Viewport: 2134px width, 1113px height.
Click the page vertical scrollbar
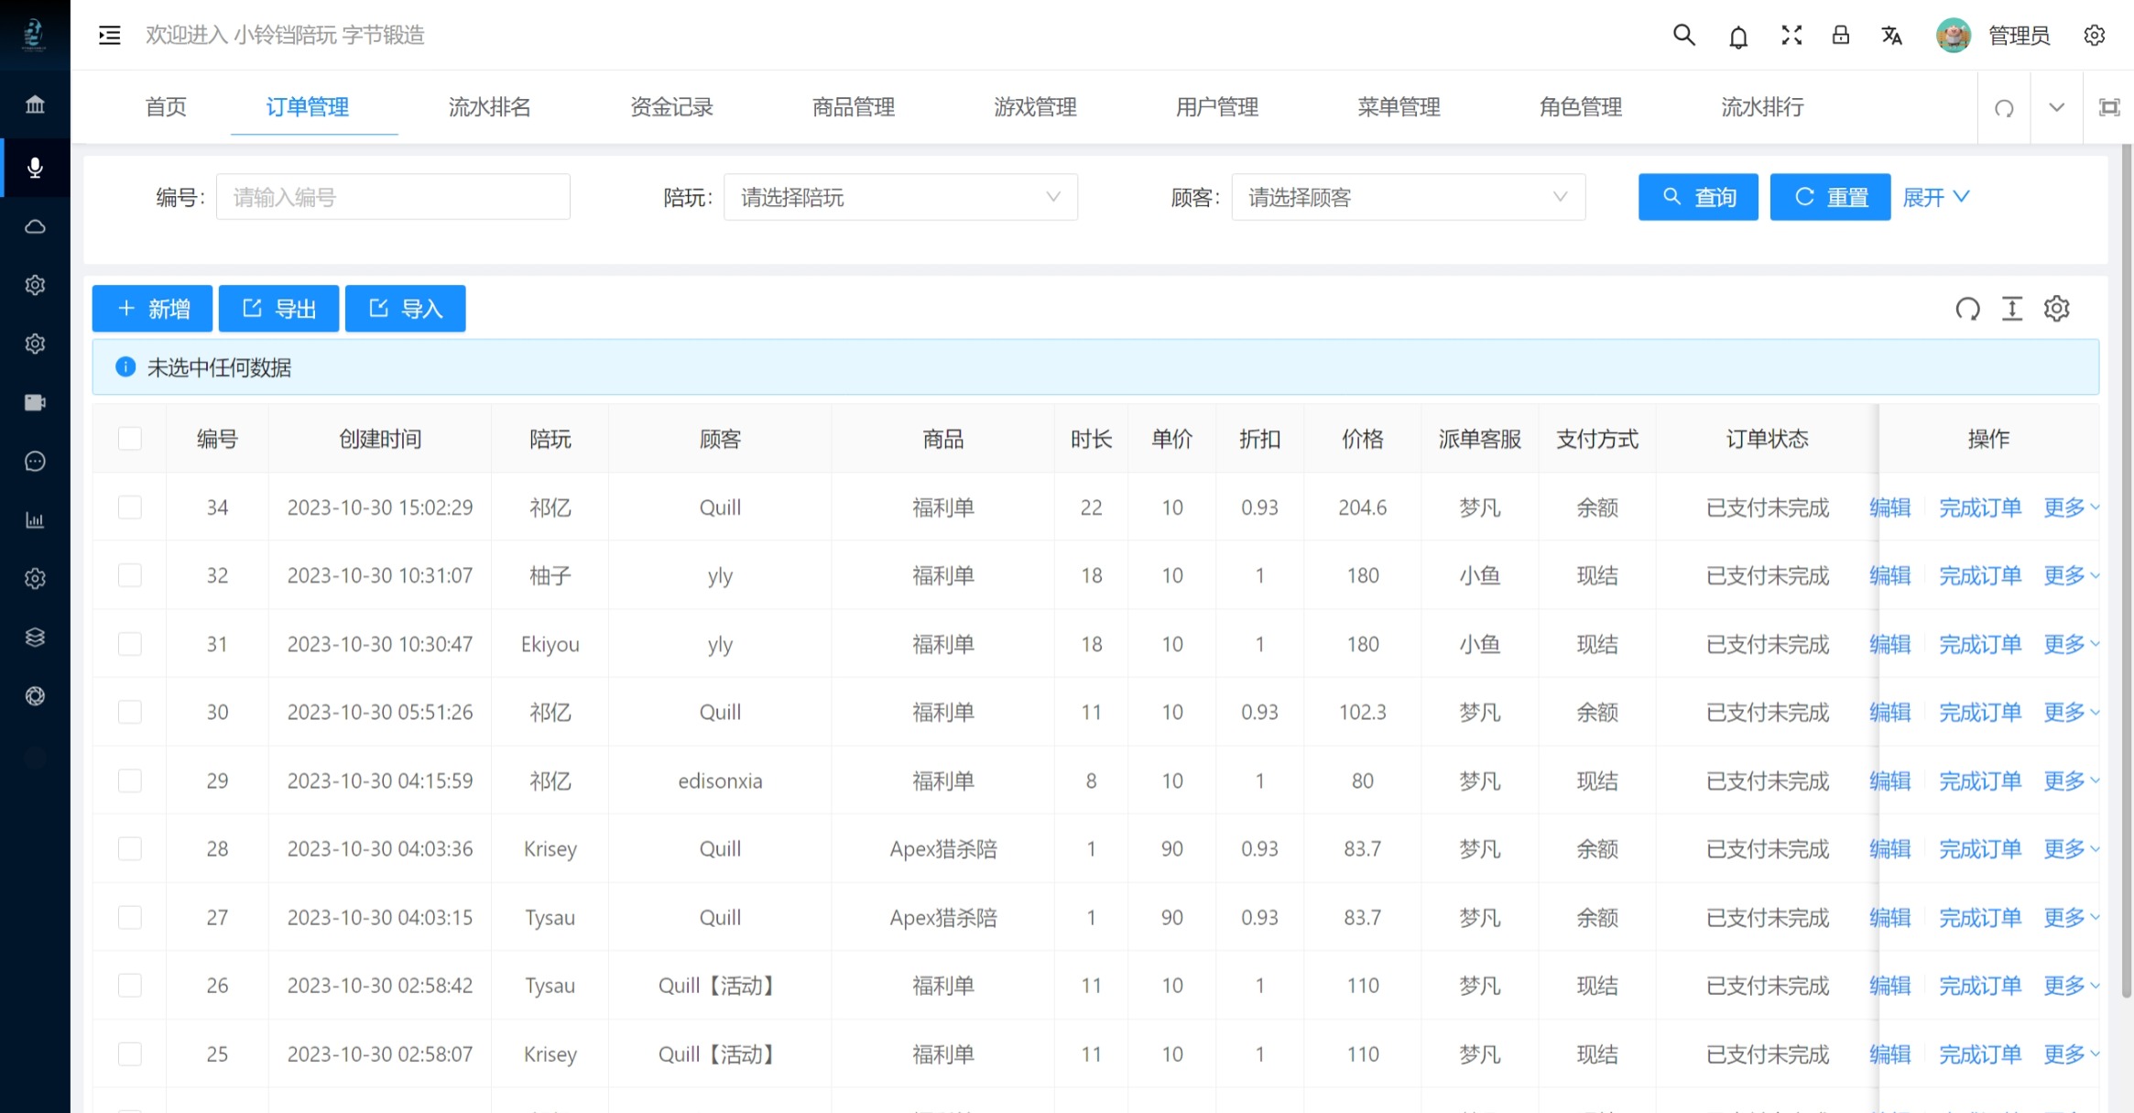coord(2127,568)
